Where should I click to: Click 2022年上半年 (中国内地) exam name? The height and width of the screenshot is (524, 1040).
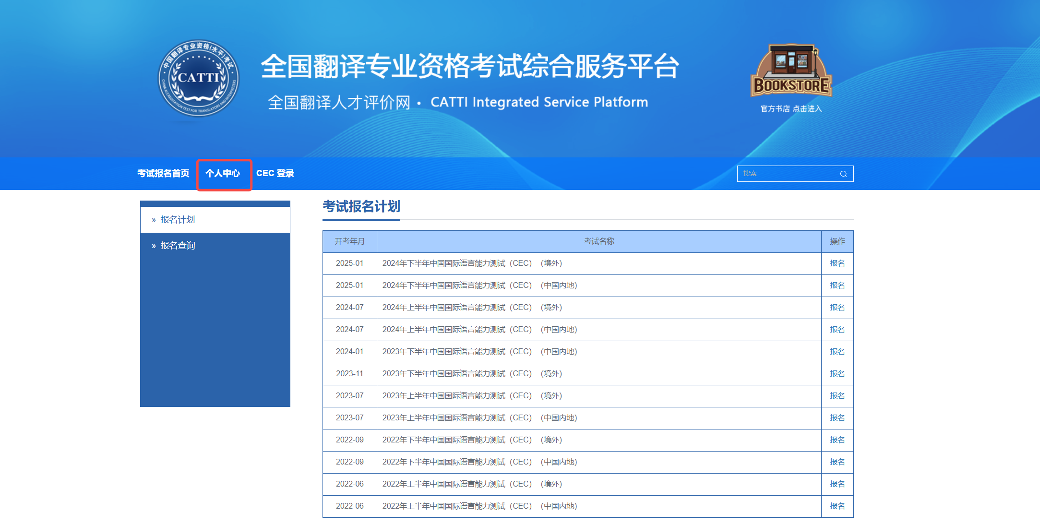[480, 506]
